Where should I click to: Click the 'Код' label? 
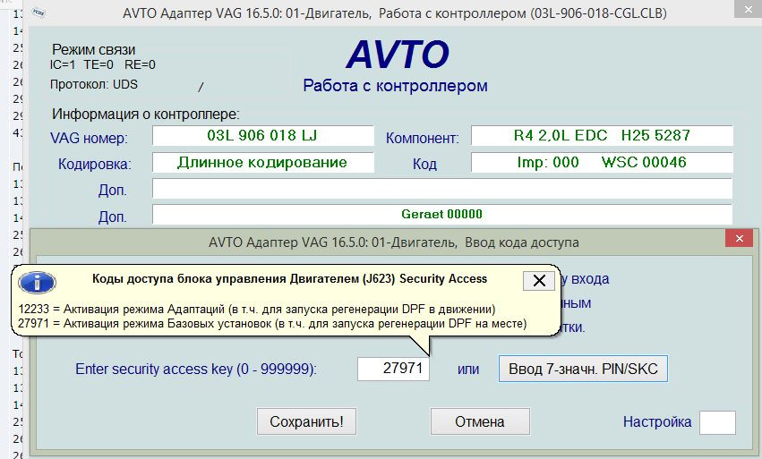pos(424,164)
